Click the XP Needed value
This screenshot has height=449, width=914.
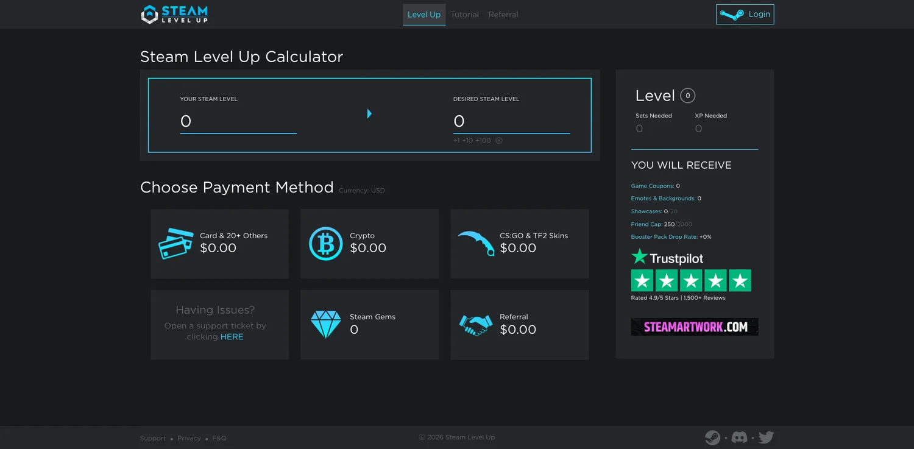pyautogui.click(x=698, y=129)
